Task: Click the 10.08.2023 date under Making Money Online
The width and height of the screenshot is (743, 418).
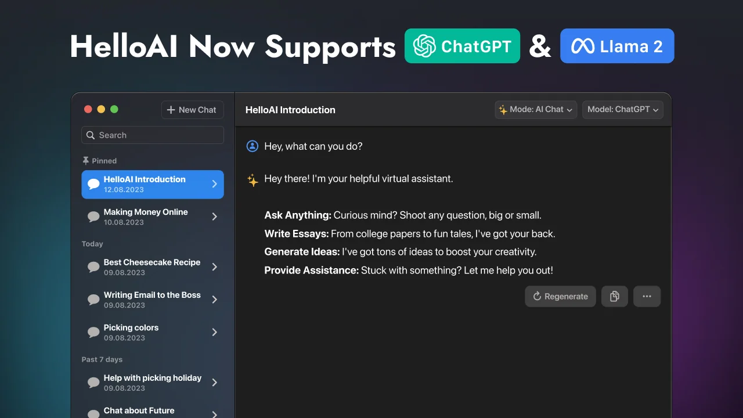Action: [x=124, y=222]
